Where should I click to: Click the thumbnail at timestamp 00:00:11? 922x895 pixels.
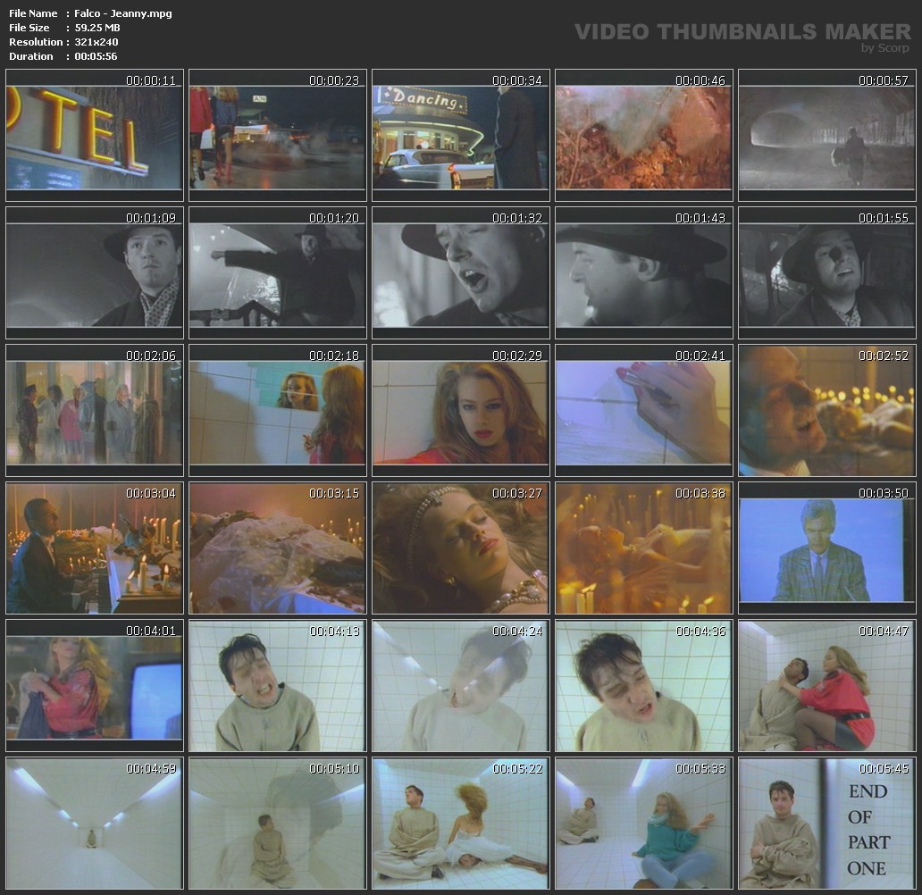point(95,135)
